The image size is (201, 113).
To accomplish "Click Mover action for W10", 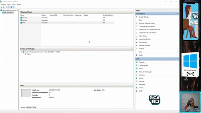I will [141, 78].
